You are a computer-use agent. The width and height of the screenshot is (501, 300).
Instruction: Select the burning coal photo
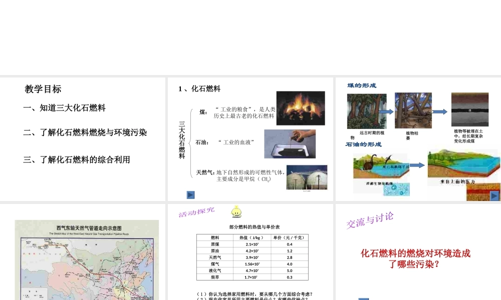coord(301,108)
